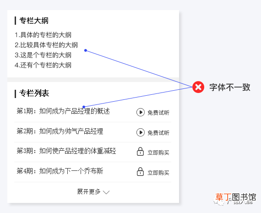Open 第3期：如何使产品经理的体重减轻
The width and height of the screenshot is (261, 213).
pyautogui.click(x=66, y=151)
